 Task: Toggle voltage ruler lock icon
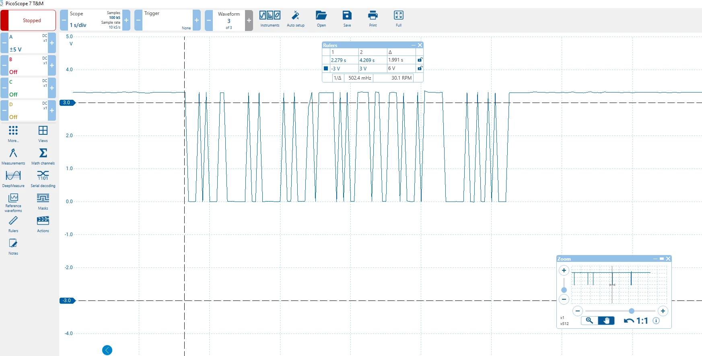coord(420,68)
